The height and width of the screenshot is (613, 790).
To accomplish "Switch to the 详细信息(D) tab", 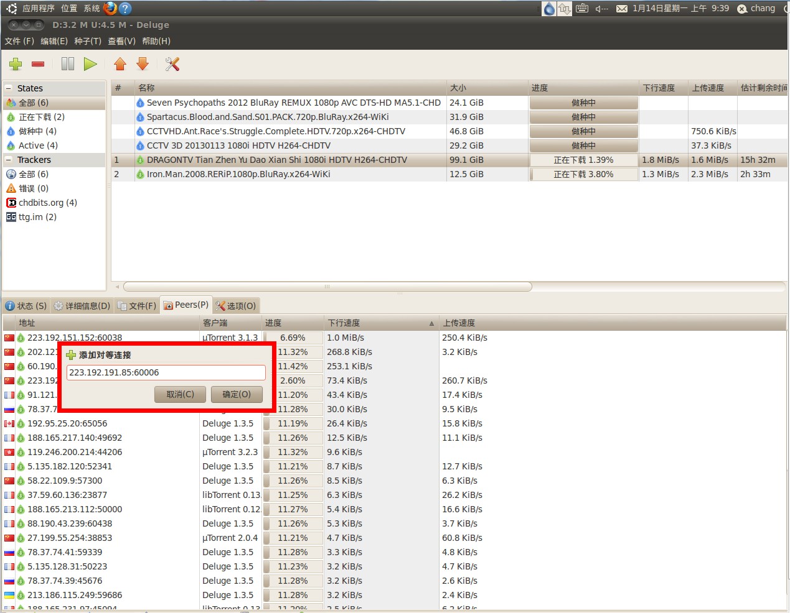I will point(82,305).
